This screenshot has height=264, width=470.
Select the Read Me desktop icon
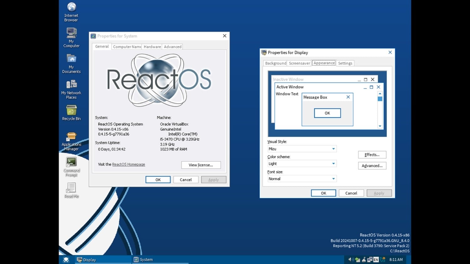tap(71, 190)
